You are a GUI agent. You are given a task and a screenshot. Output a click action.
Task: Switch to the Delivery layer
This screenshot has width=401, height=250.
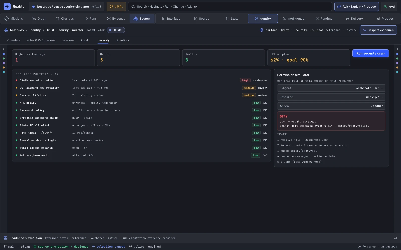(x=354, y=19)
